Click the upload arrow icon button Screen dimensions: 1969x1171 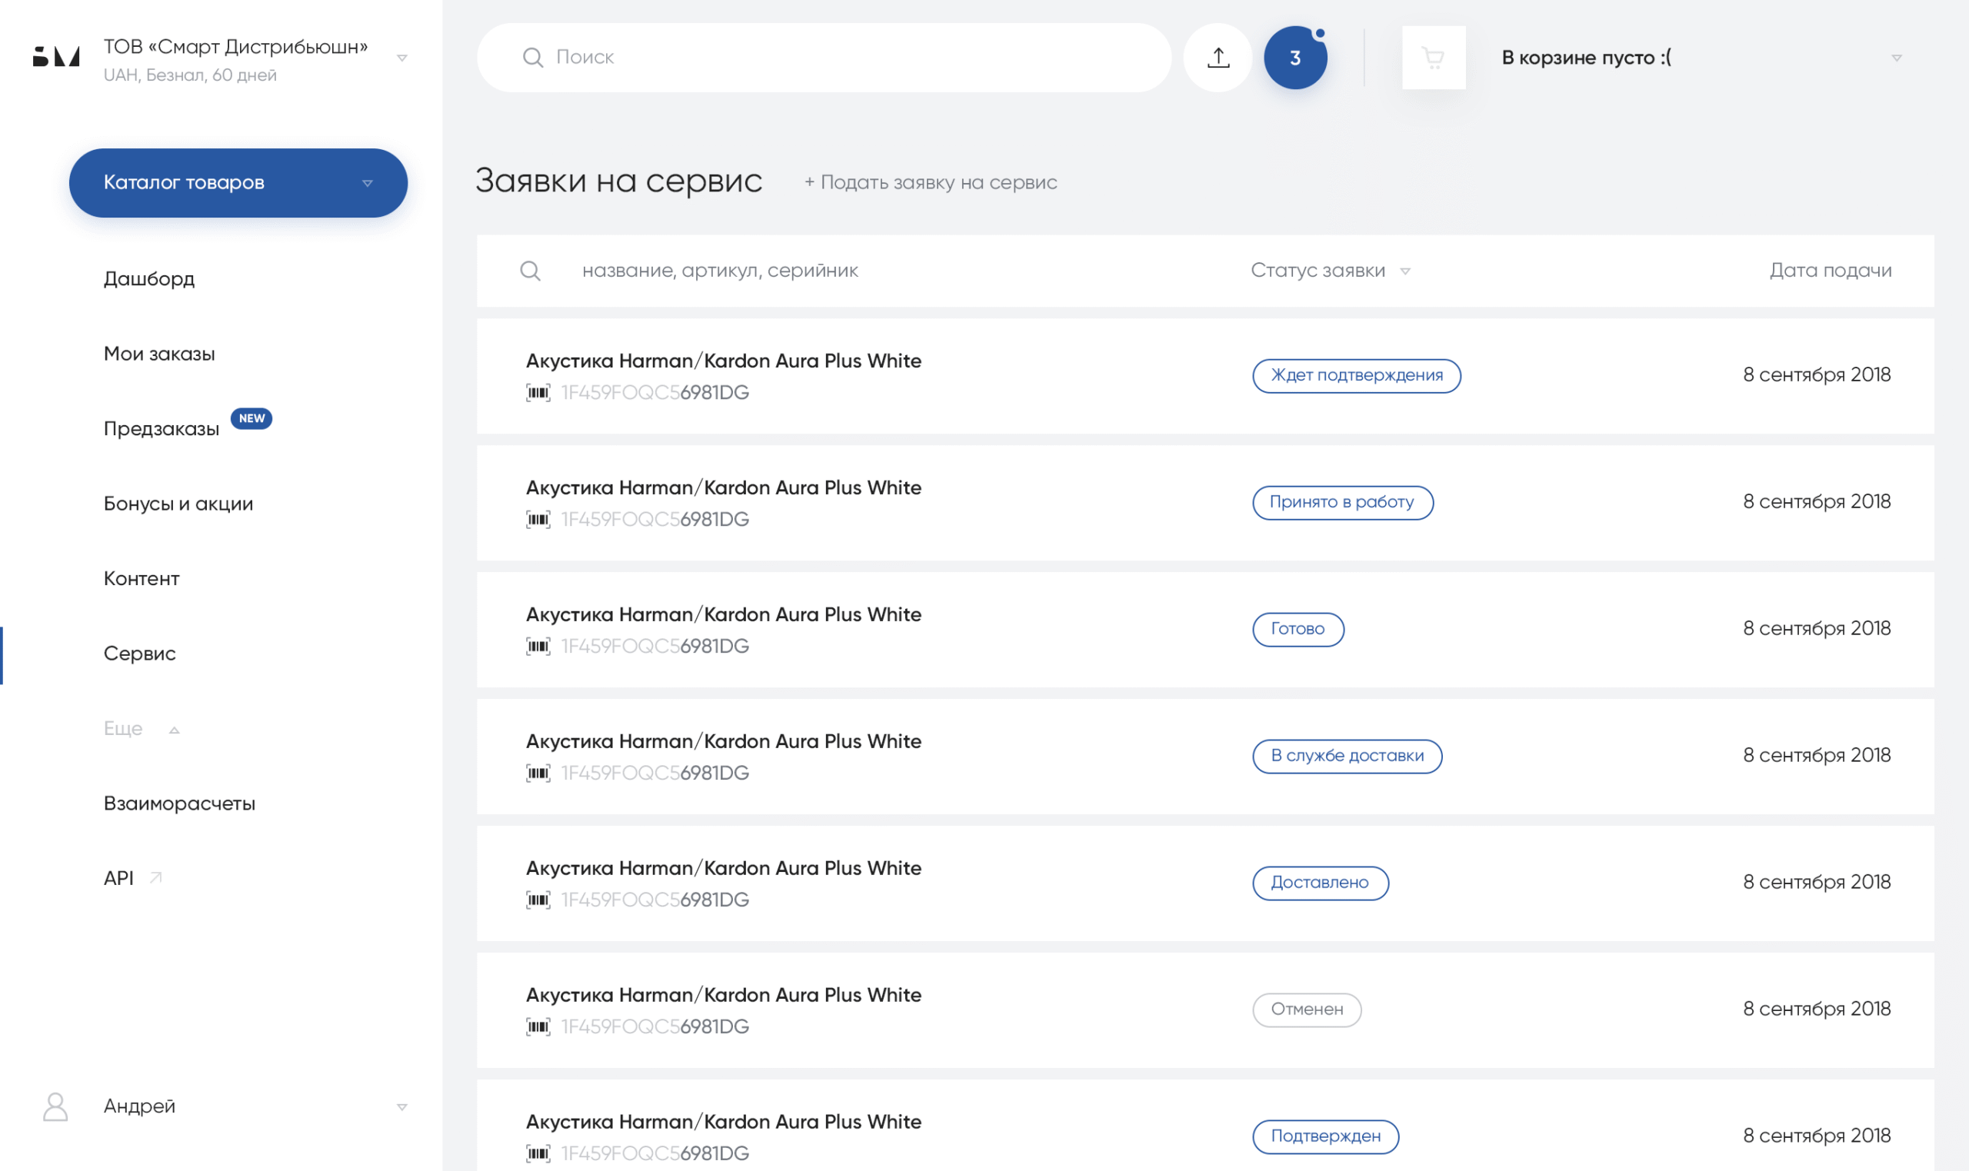coord(1218,58)
